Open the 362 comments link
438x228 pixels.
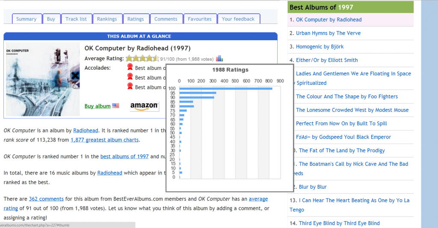[x=46, y=199]
